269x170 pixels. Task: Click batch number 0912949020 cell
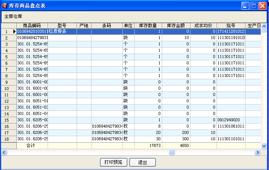pos(231,120)
